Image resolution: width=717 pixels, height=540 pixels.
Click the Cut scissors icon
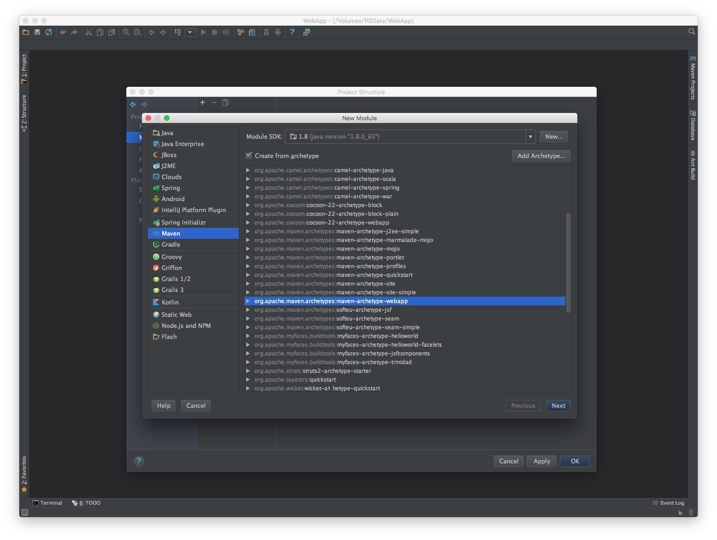point(89,32)
